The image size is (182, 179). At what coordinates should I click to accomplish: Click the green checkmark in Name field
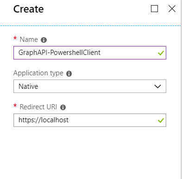pos(161,53)
